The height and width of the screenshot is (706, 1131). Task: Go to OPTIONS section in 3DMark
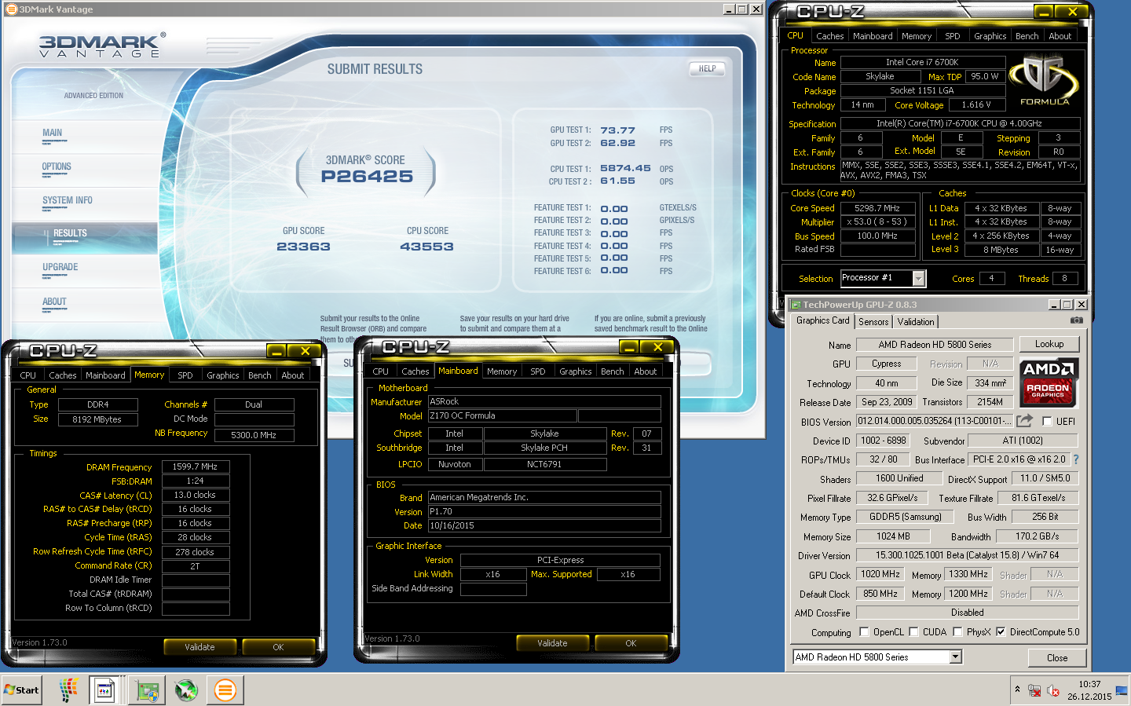tap(57, 166)
